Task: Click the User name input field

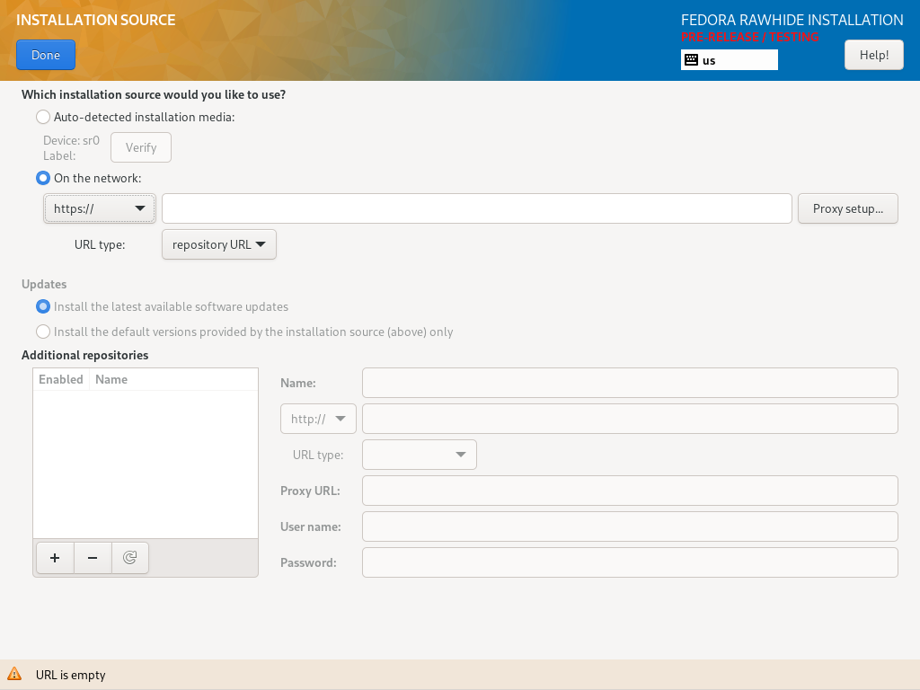Action: click(630, 526)
